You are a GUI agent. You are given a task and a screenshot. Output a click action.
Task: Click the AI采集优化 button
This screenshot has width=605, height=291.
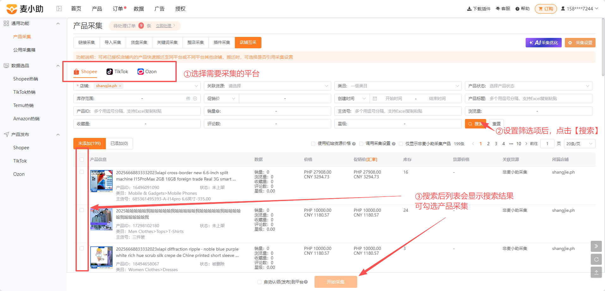pos(543,43)
